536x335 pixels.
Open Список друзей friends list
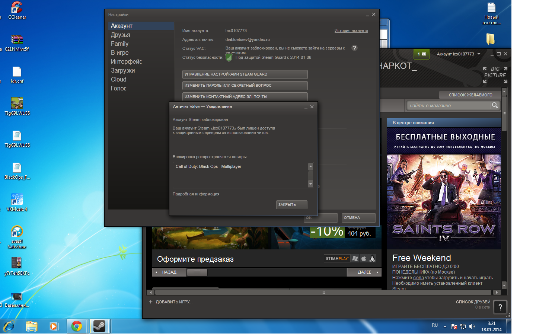473,302
